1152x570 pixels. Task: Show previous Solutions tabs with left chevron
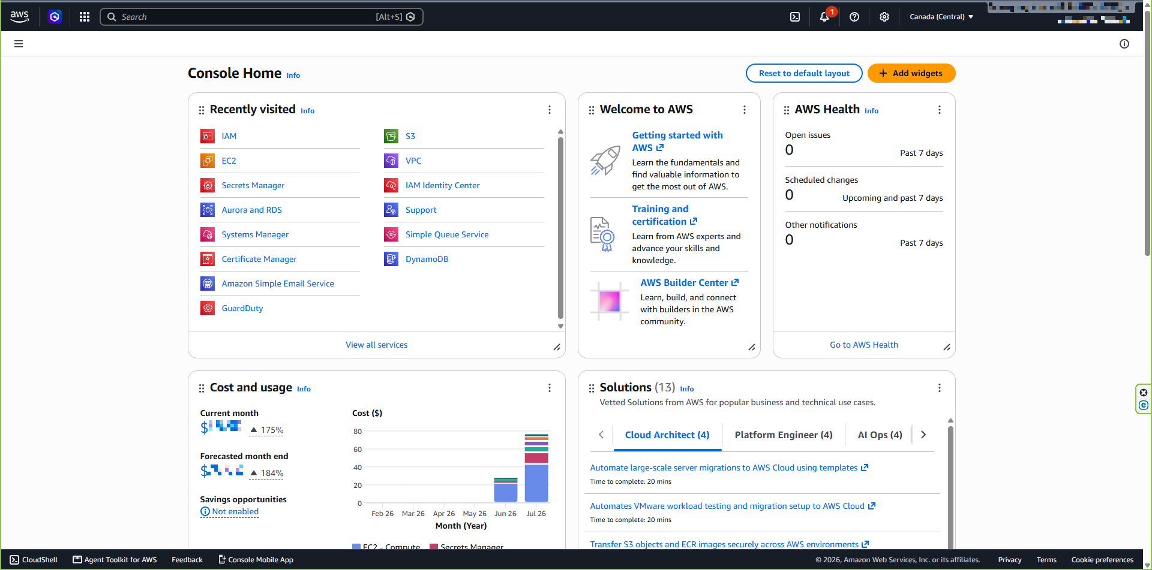click(x=601, y=435)
